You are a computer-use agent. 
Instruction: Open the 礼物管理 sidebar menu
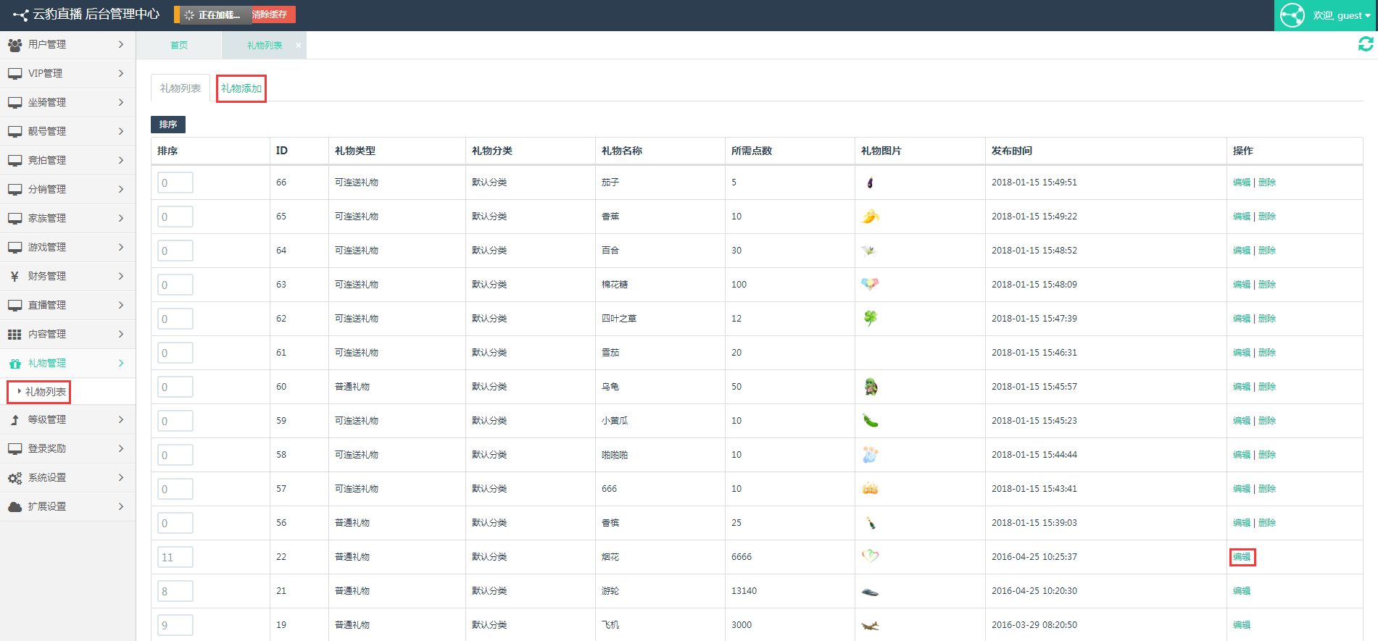click(67, 363)
